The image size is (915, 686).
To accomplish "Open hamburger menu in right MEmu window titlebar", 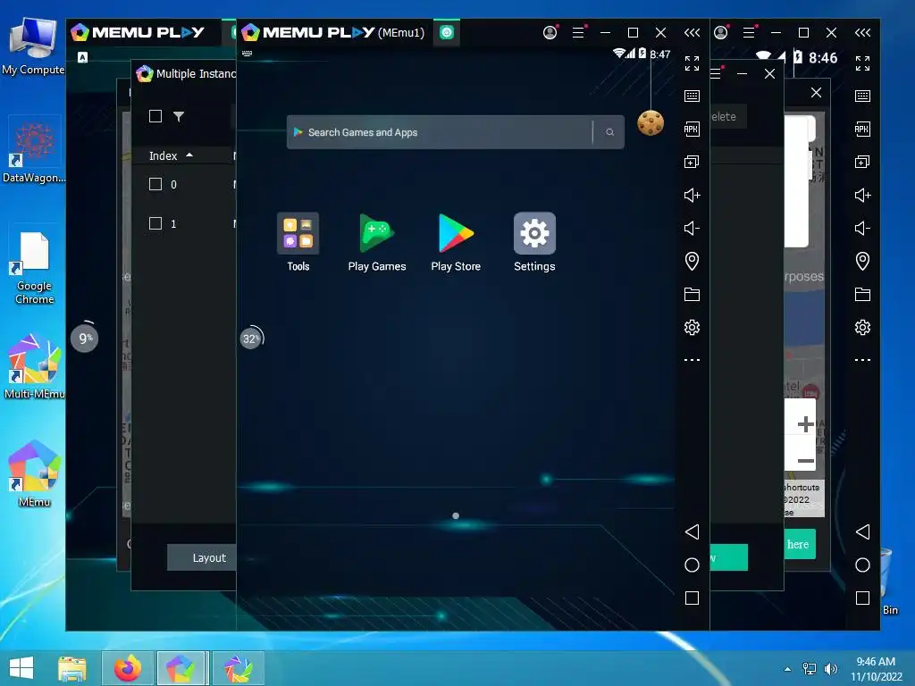I will pyautogui.click(x=749, y=33).
